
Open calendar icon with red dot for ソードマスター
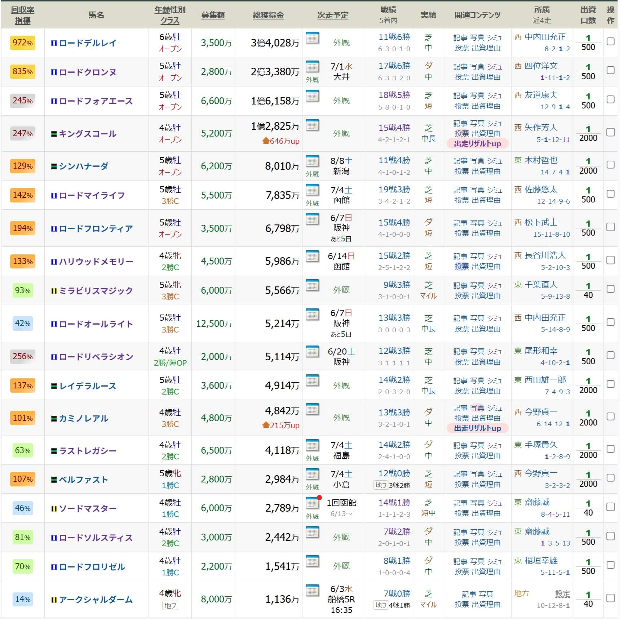[313, 503]
